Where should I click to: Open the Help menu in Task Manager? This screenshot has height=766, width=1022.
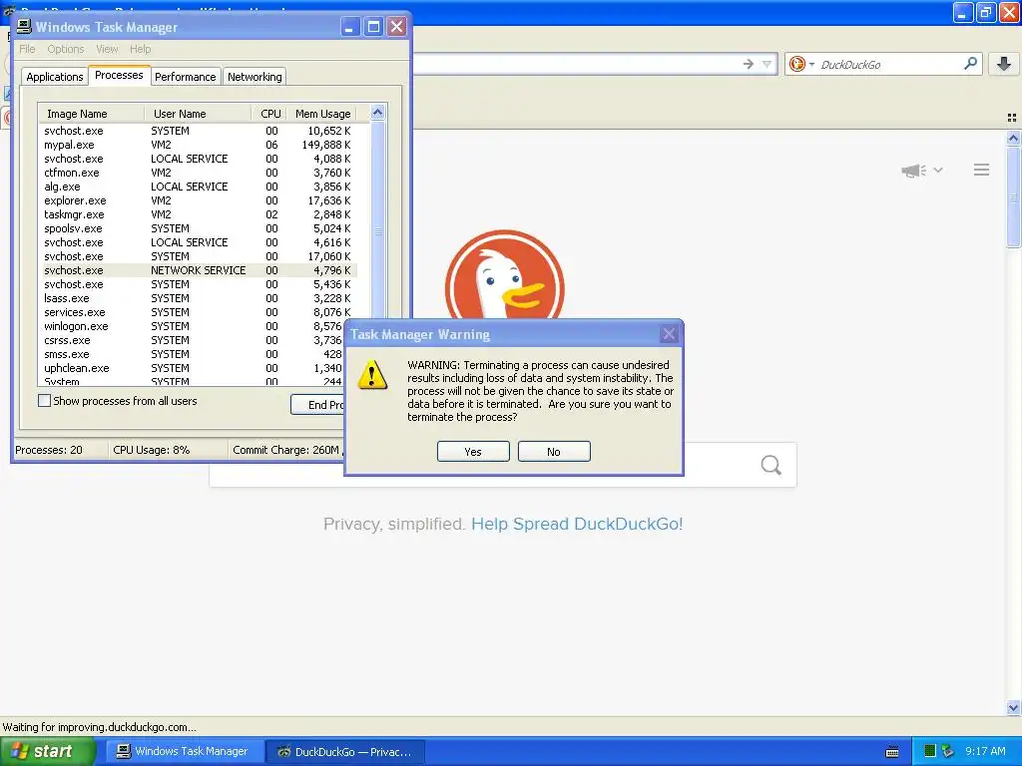coord(140,49)
